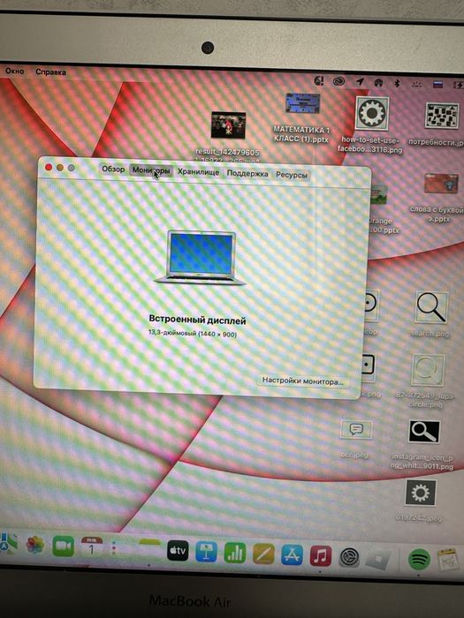The image size is (464, 618).
Task: Open the Roblox icon in the Dock
Action: tap(377, 558)
